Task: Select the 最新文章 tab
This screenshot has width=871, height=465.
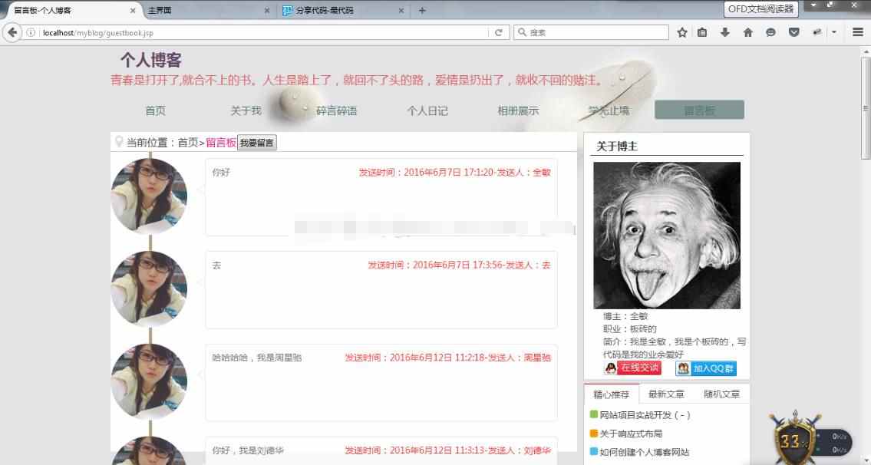Action: [x=666, y=394]
